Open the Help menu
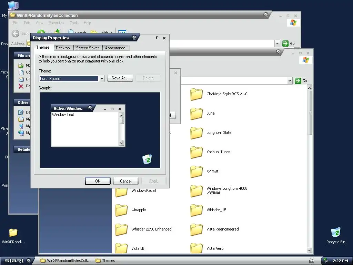 coord(87,23)
